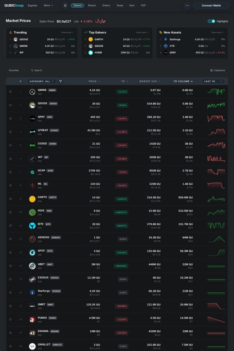Click the WP token logo in table
The image size is (234, 351).
[32, 159]
